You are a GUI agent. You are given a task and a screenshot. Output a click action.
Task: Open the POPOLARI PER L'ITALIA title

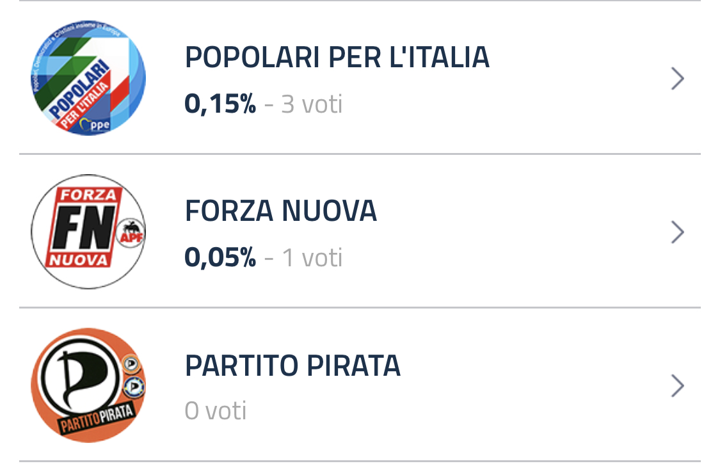337,58
